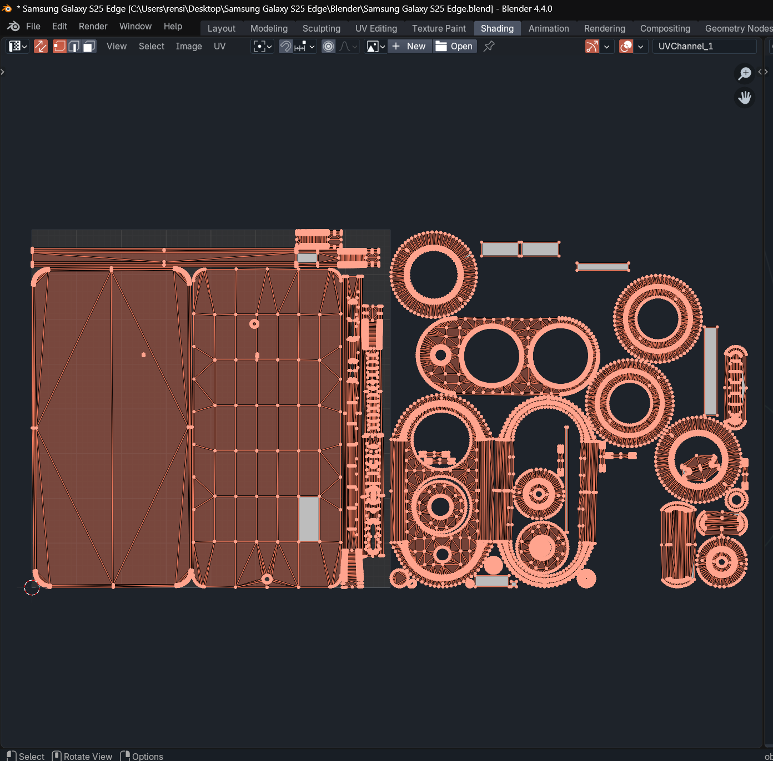The height and width of the screenshot is (761, 773).
Task: Click the UVChannel_1 field
Action: click(x=704, y=47)
